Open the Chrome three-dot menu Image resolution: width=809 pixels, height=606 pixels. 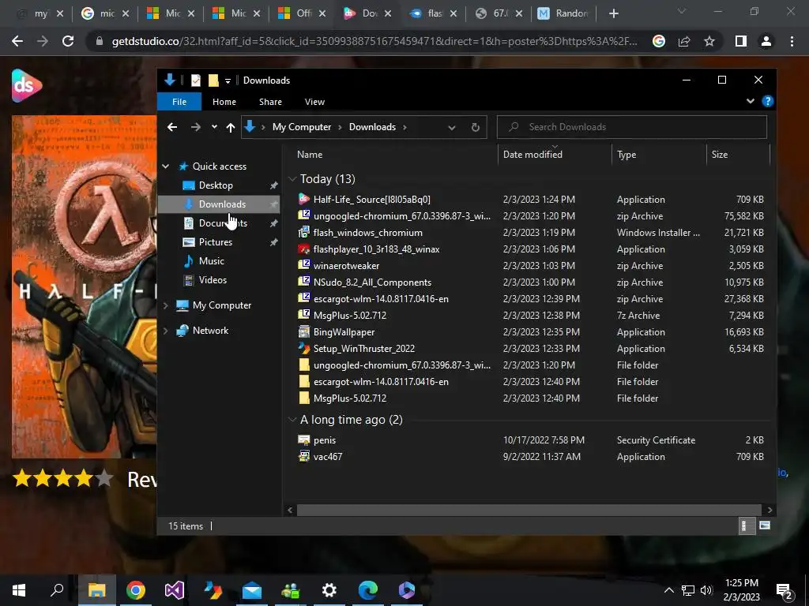792,41
